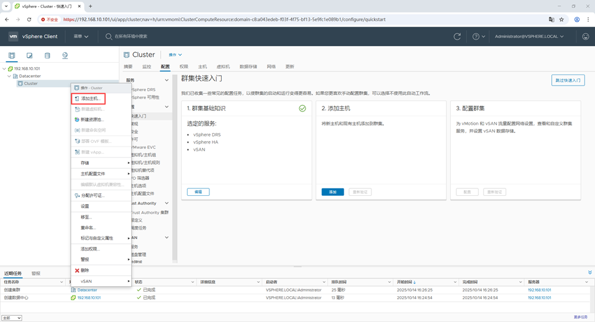Collapse the Datacenter tree node

(x=9, y=76)
